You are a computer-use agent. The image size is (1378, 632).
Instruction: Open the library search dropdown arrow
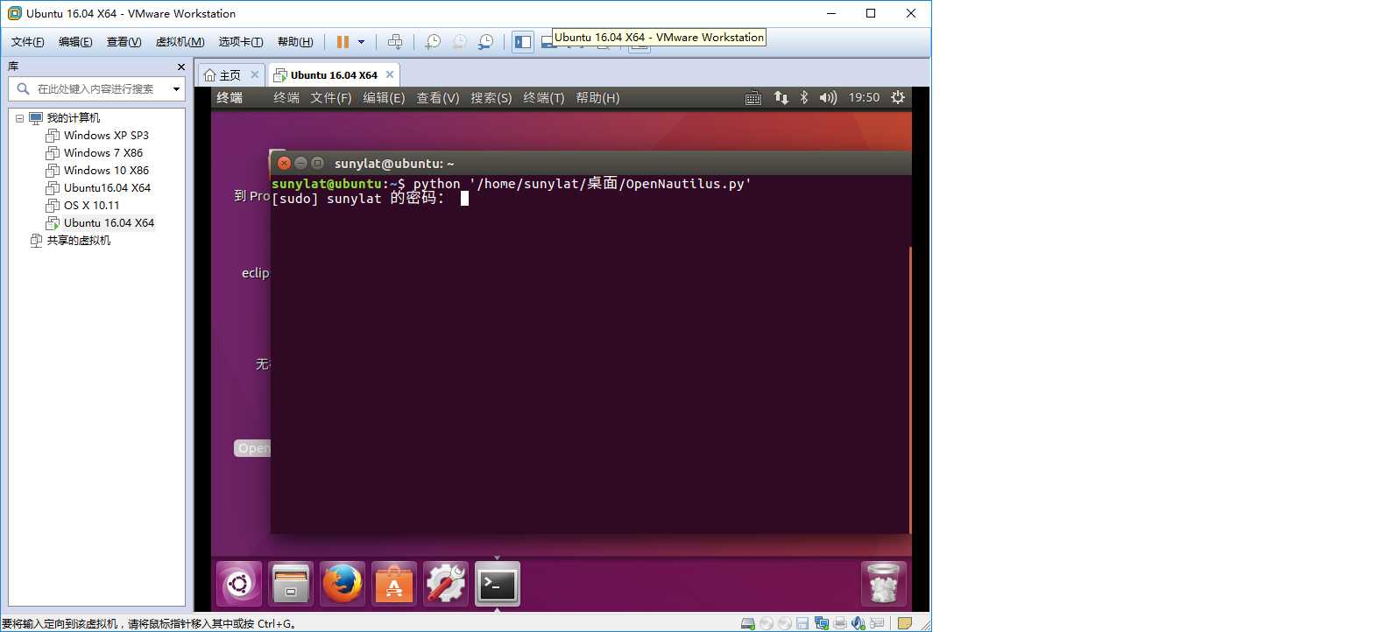pyautogui.click(x=176, y=88)
